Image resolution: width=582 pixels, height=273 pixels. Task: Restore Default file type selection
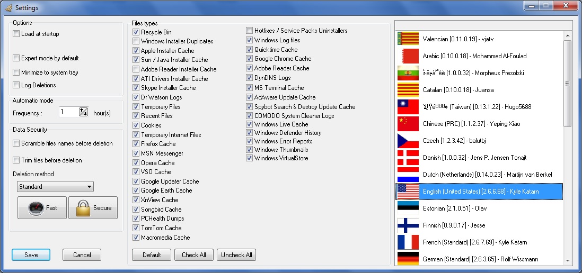click(x=152, y=255)
